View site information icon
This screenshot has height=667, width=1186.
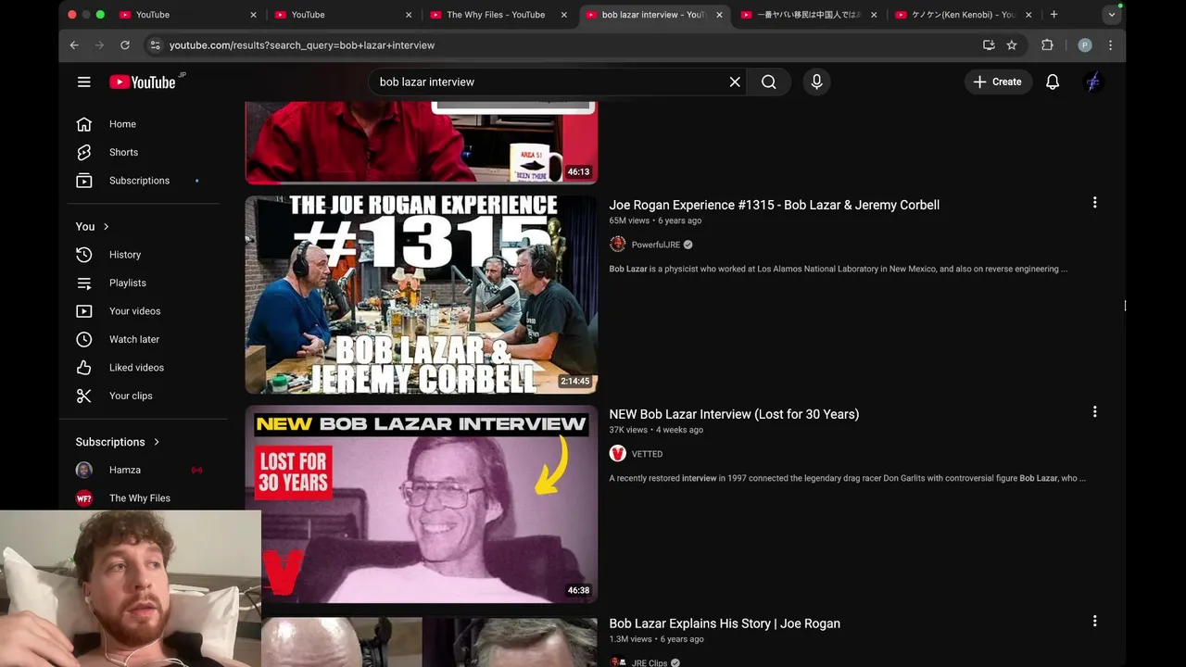coord(155,44)
